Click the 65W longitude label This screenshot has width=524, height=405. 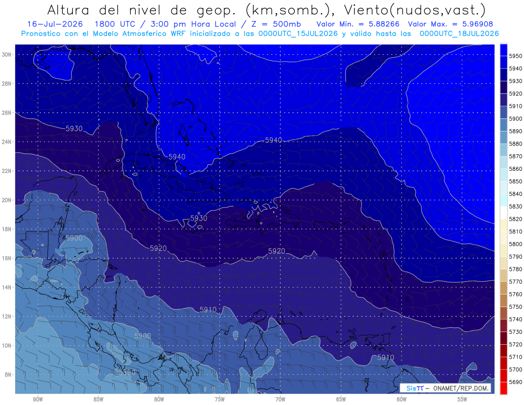click(x=341, y=399)
